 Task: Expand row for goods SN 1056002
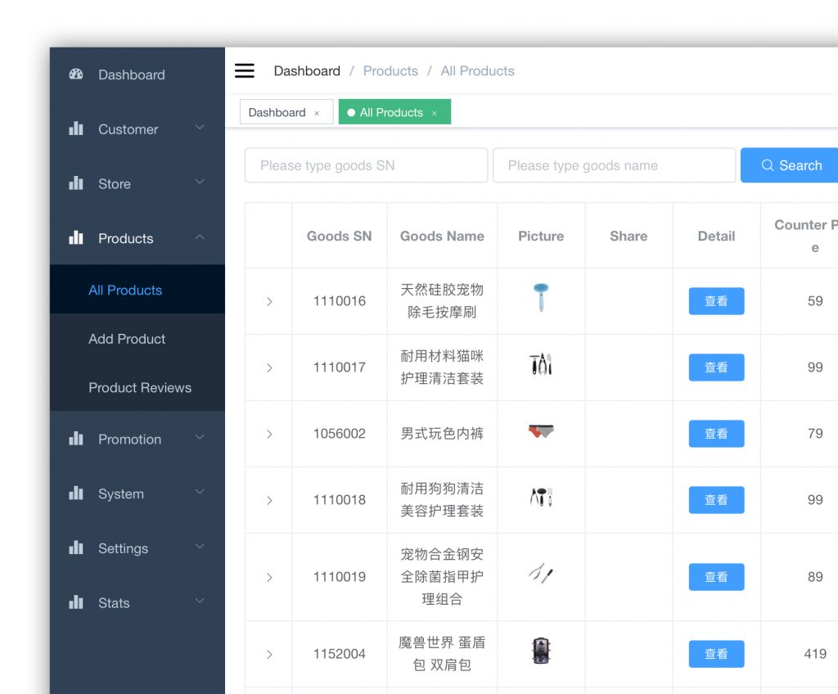[x=269, y=434]
